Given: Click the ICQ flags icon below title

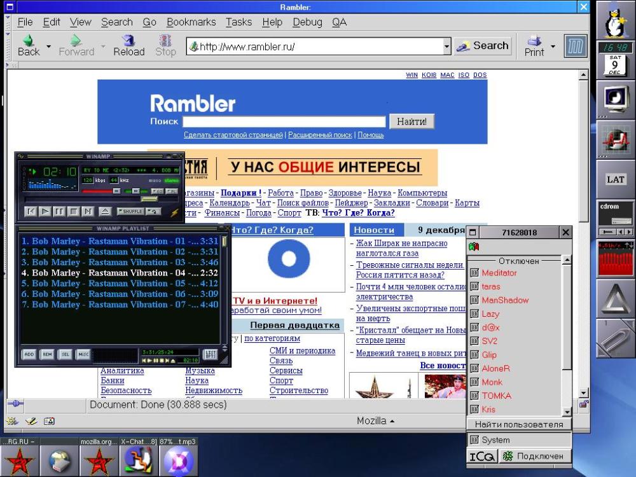Looking at the screenshot, I should 474,246.
